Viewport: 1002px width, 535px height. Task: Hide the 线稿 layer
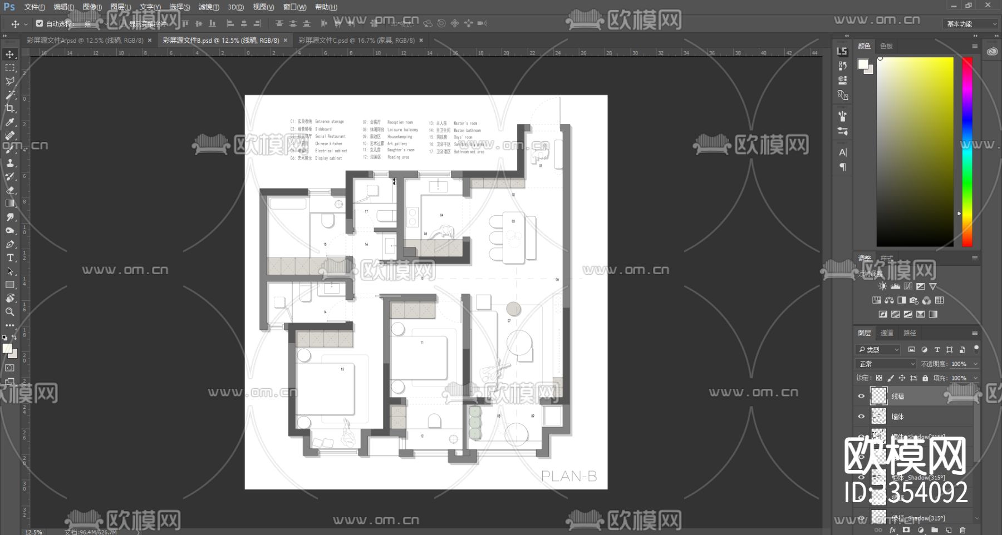point(861,396)
